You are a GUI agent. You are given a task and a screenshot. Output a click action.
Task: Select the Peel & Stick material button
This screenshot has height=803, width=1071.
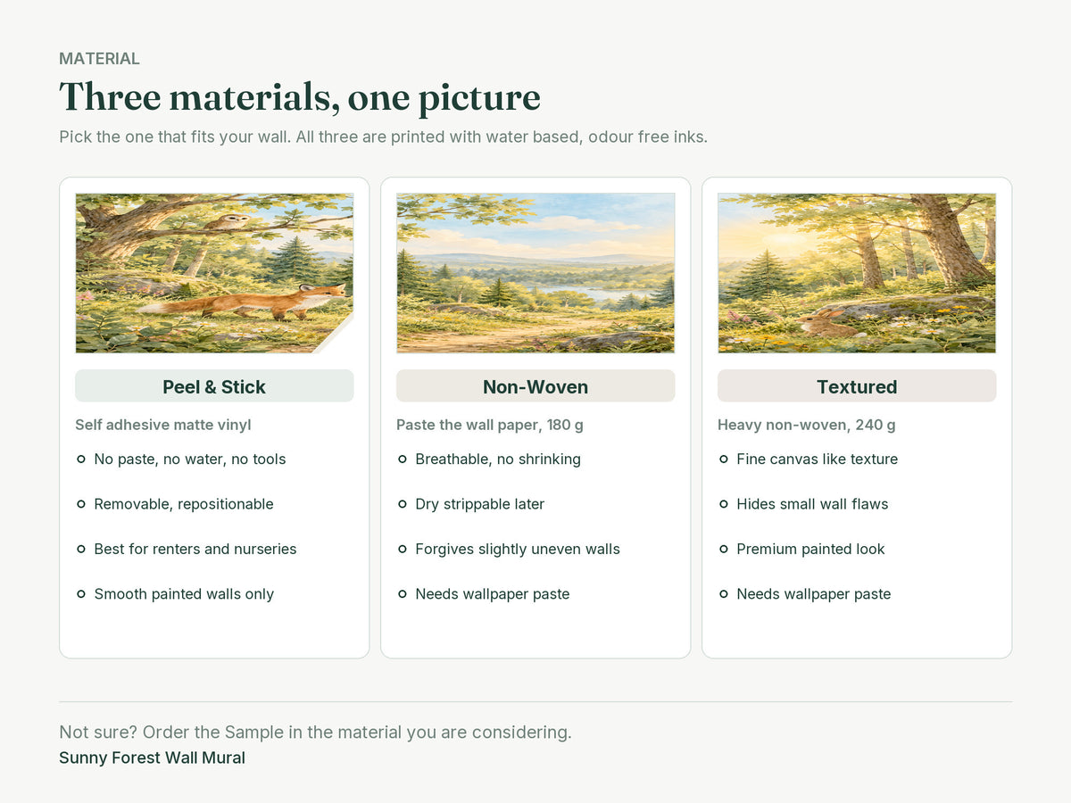(x=214, y=386)
